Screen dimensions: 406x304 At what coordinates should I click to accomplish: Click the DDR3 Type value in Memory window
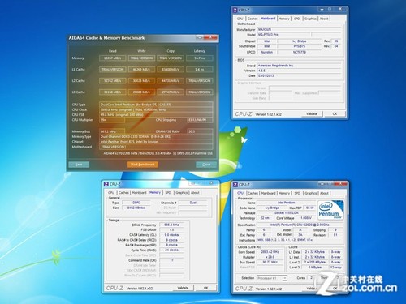(136, 203)
